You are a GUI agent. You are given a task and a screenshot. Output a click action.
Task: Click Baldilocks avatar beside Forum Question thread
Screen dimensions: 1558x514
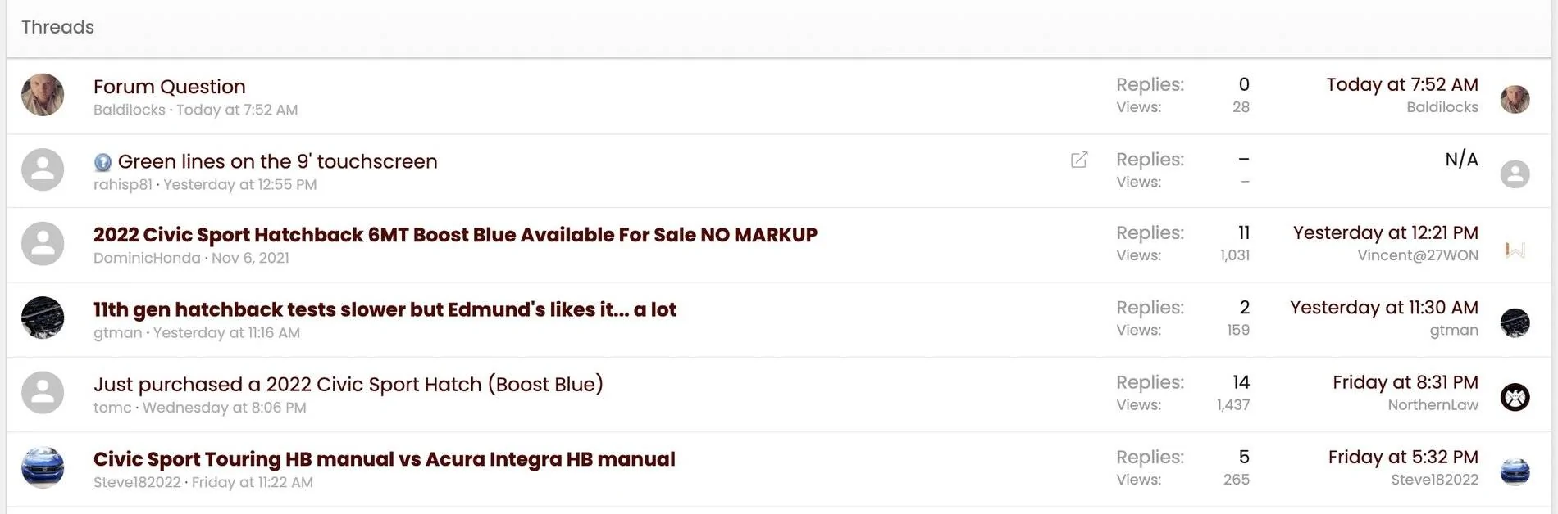tap(43, 95)
